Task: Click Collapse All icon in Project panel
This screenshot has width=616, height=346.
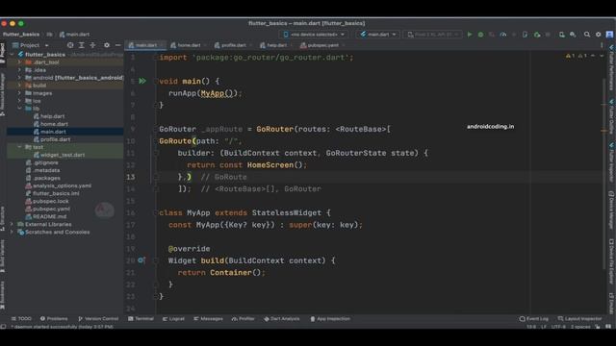Action: pos(92,45)
